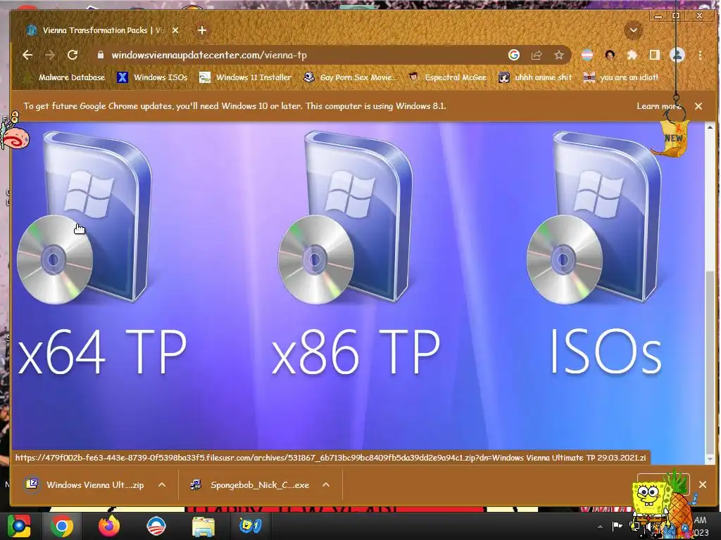Close the Vienna Transformation Packs tab

click(175, 30)
